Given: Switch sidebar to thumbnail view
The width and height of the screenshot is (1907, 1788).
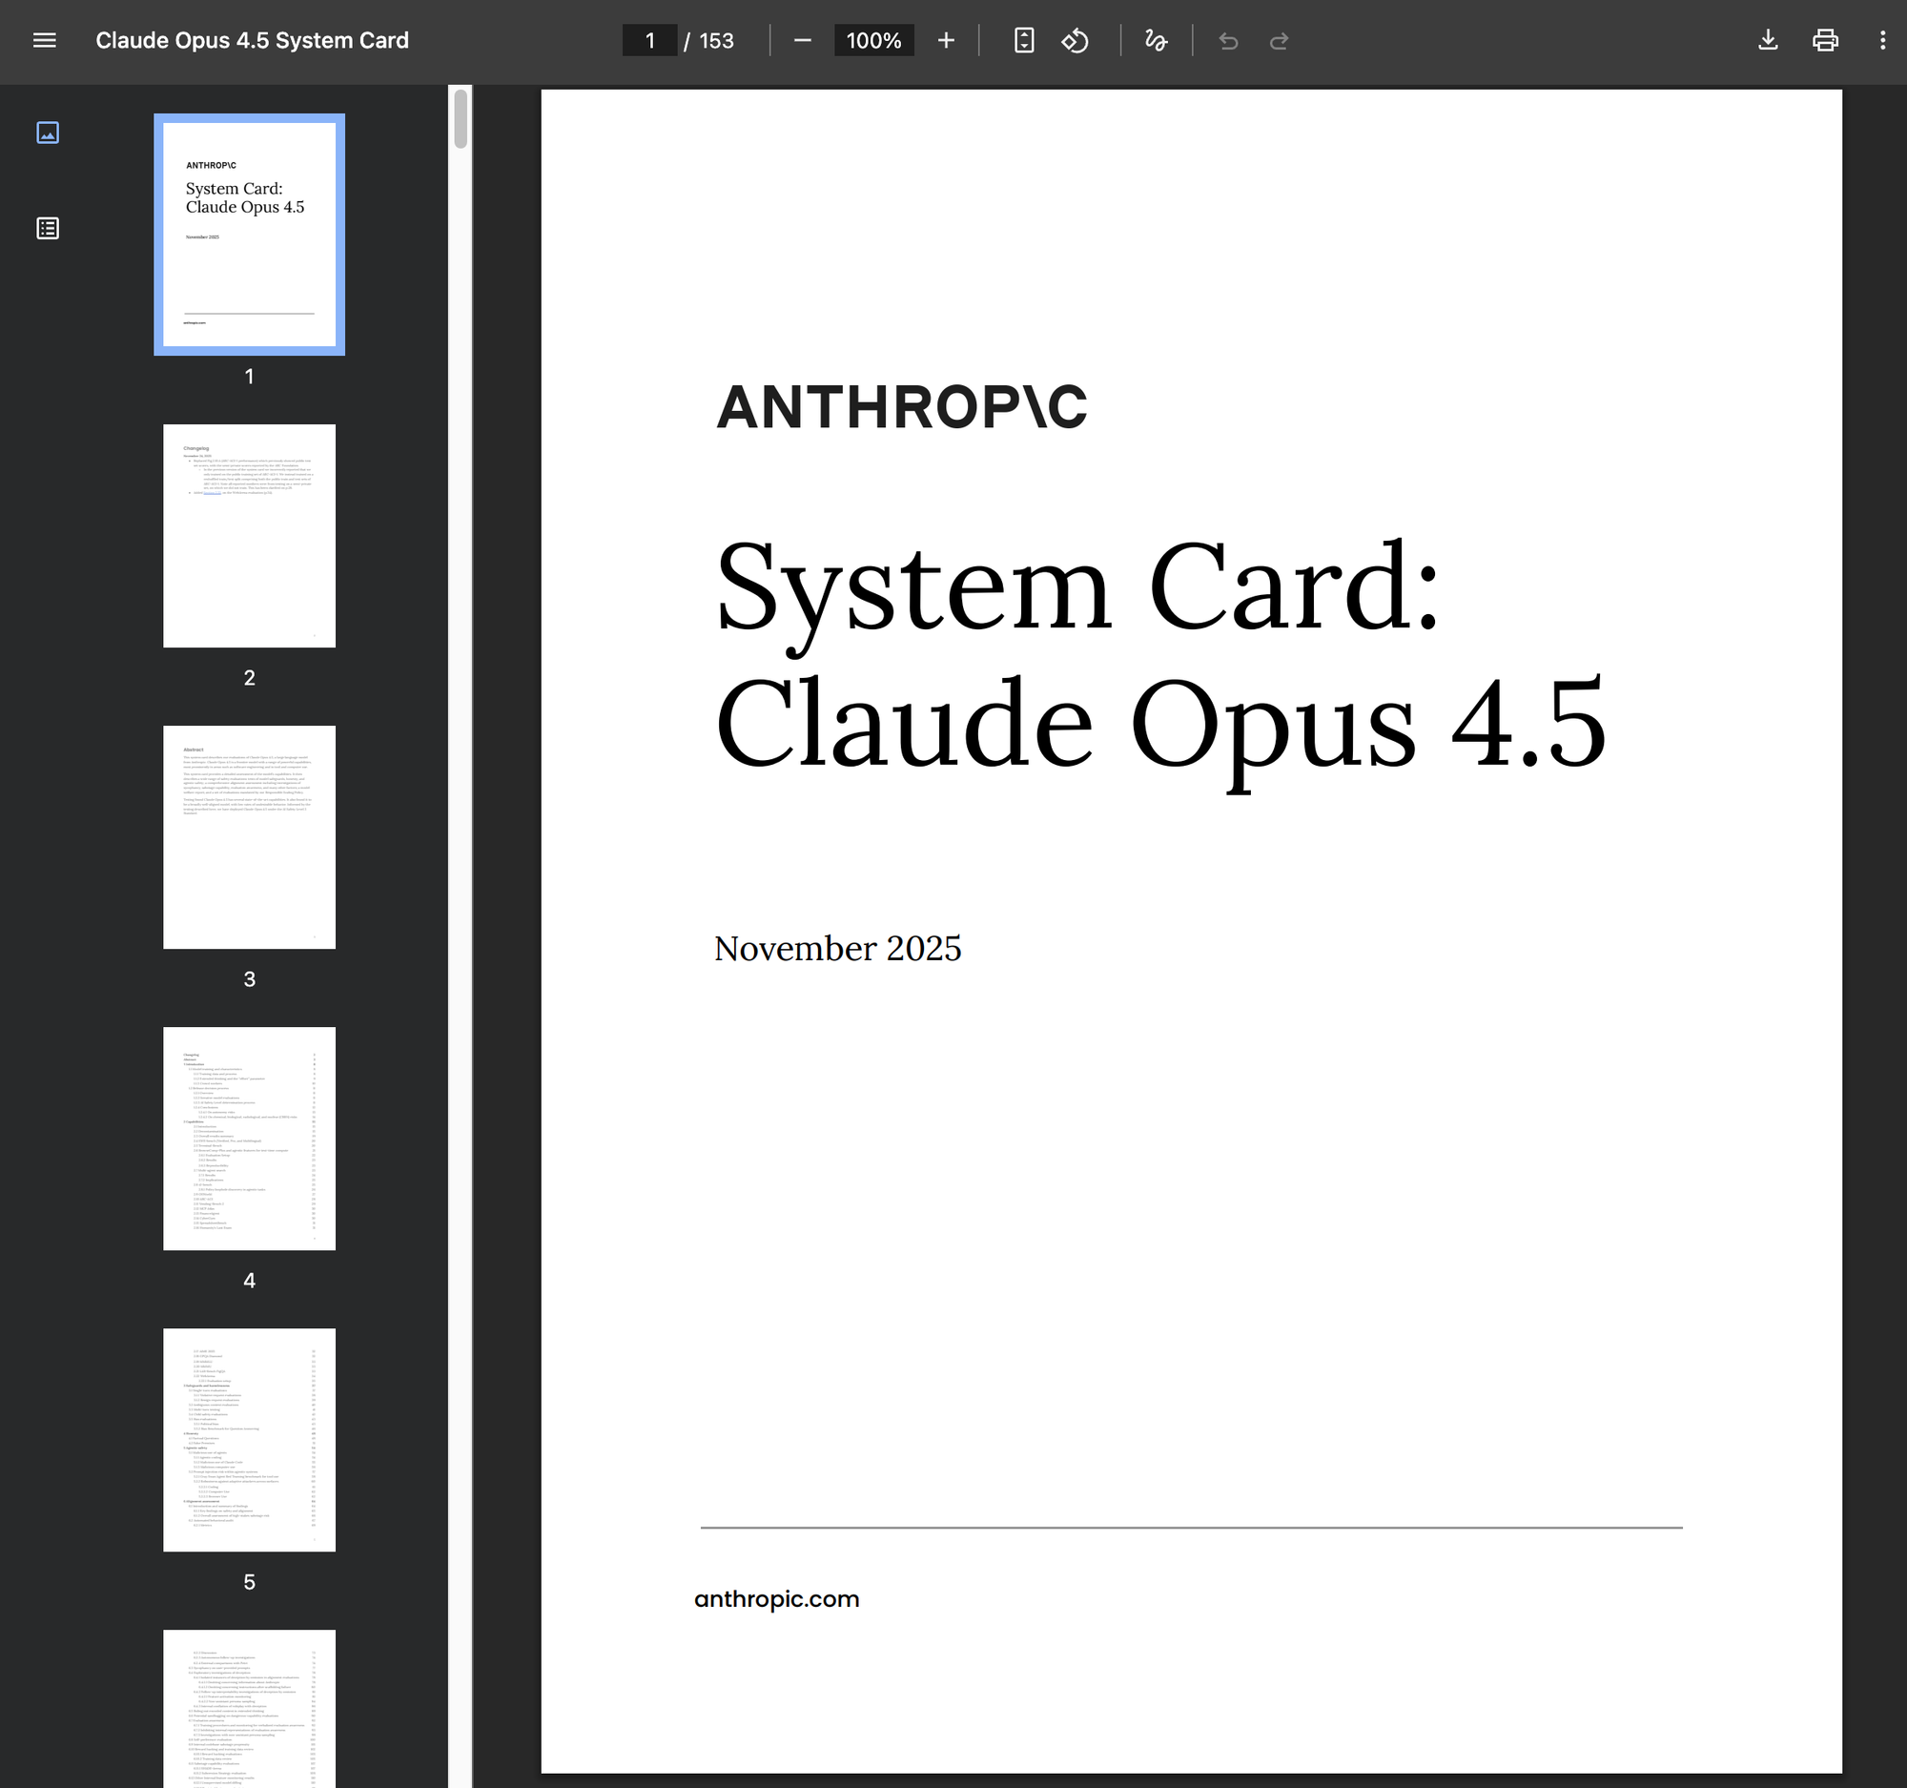Looking at the screenshot, I should [47, 133].
